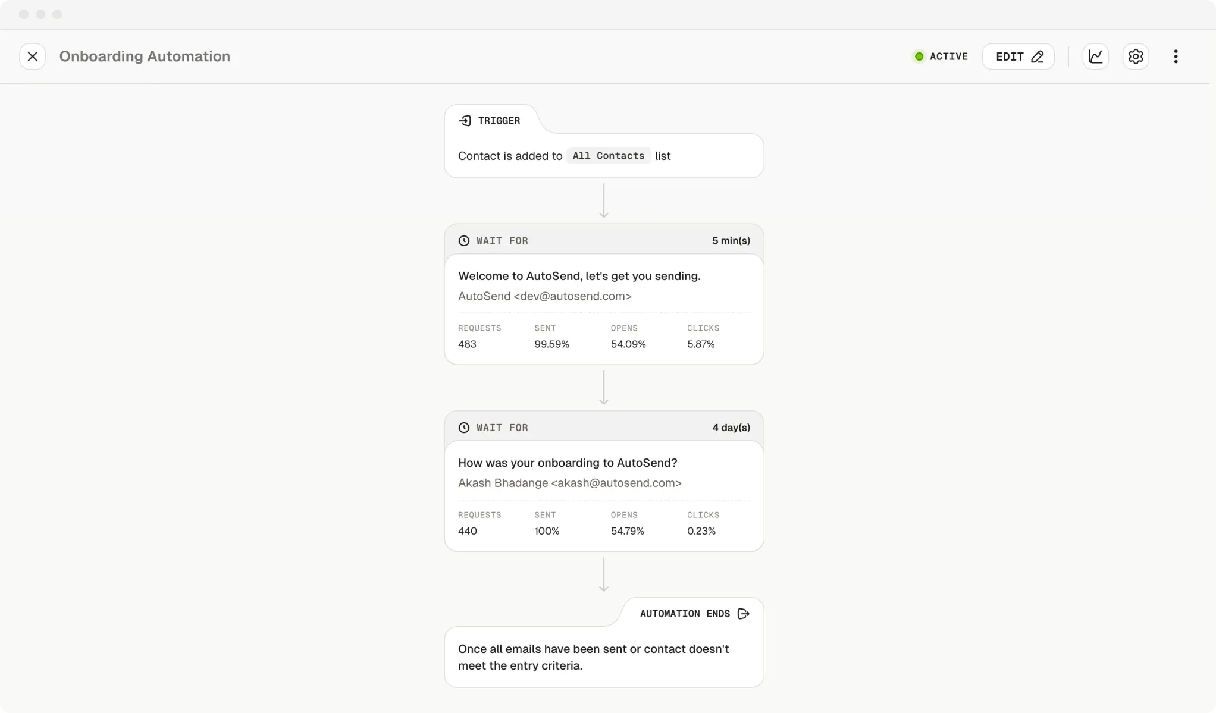Image resolution: width=1216 pixels, height=713 pixels.
Task: Click the clock icon on 4 day wait
Action: point(464,428)
